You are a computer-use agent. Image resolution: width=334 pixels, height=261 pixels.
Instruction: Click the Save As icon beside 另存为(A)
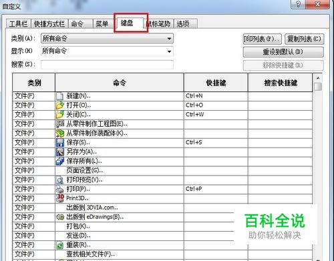(x=59, y=152)
